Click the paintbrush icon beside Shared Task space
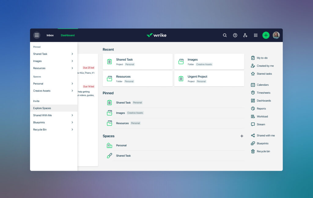This screenshot has height=198, width=313. click(109, 156)
